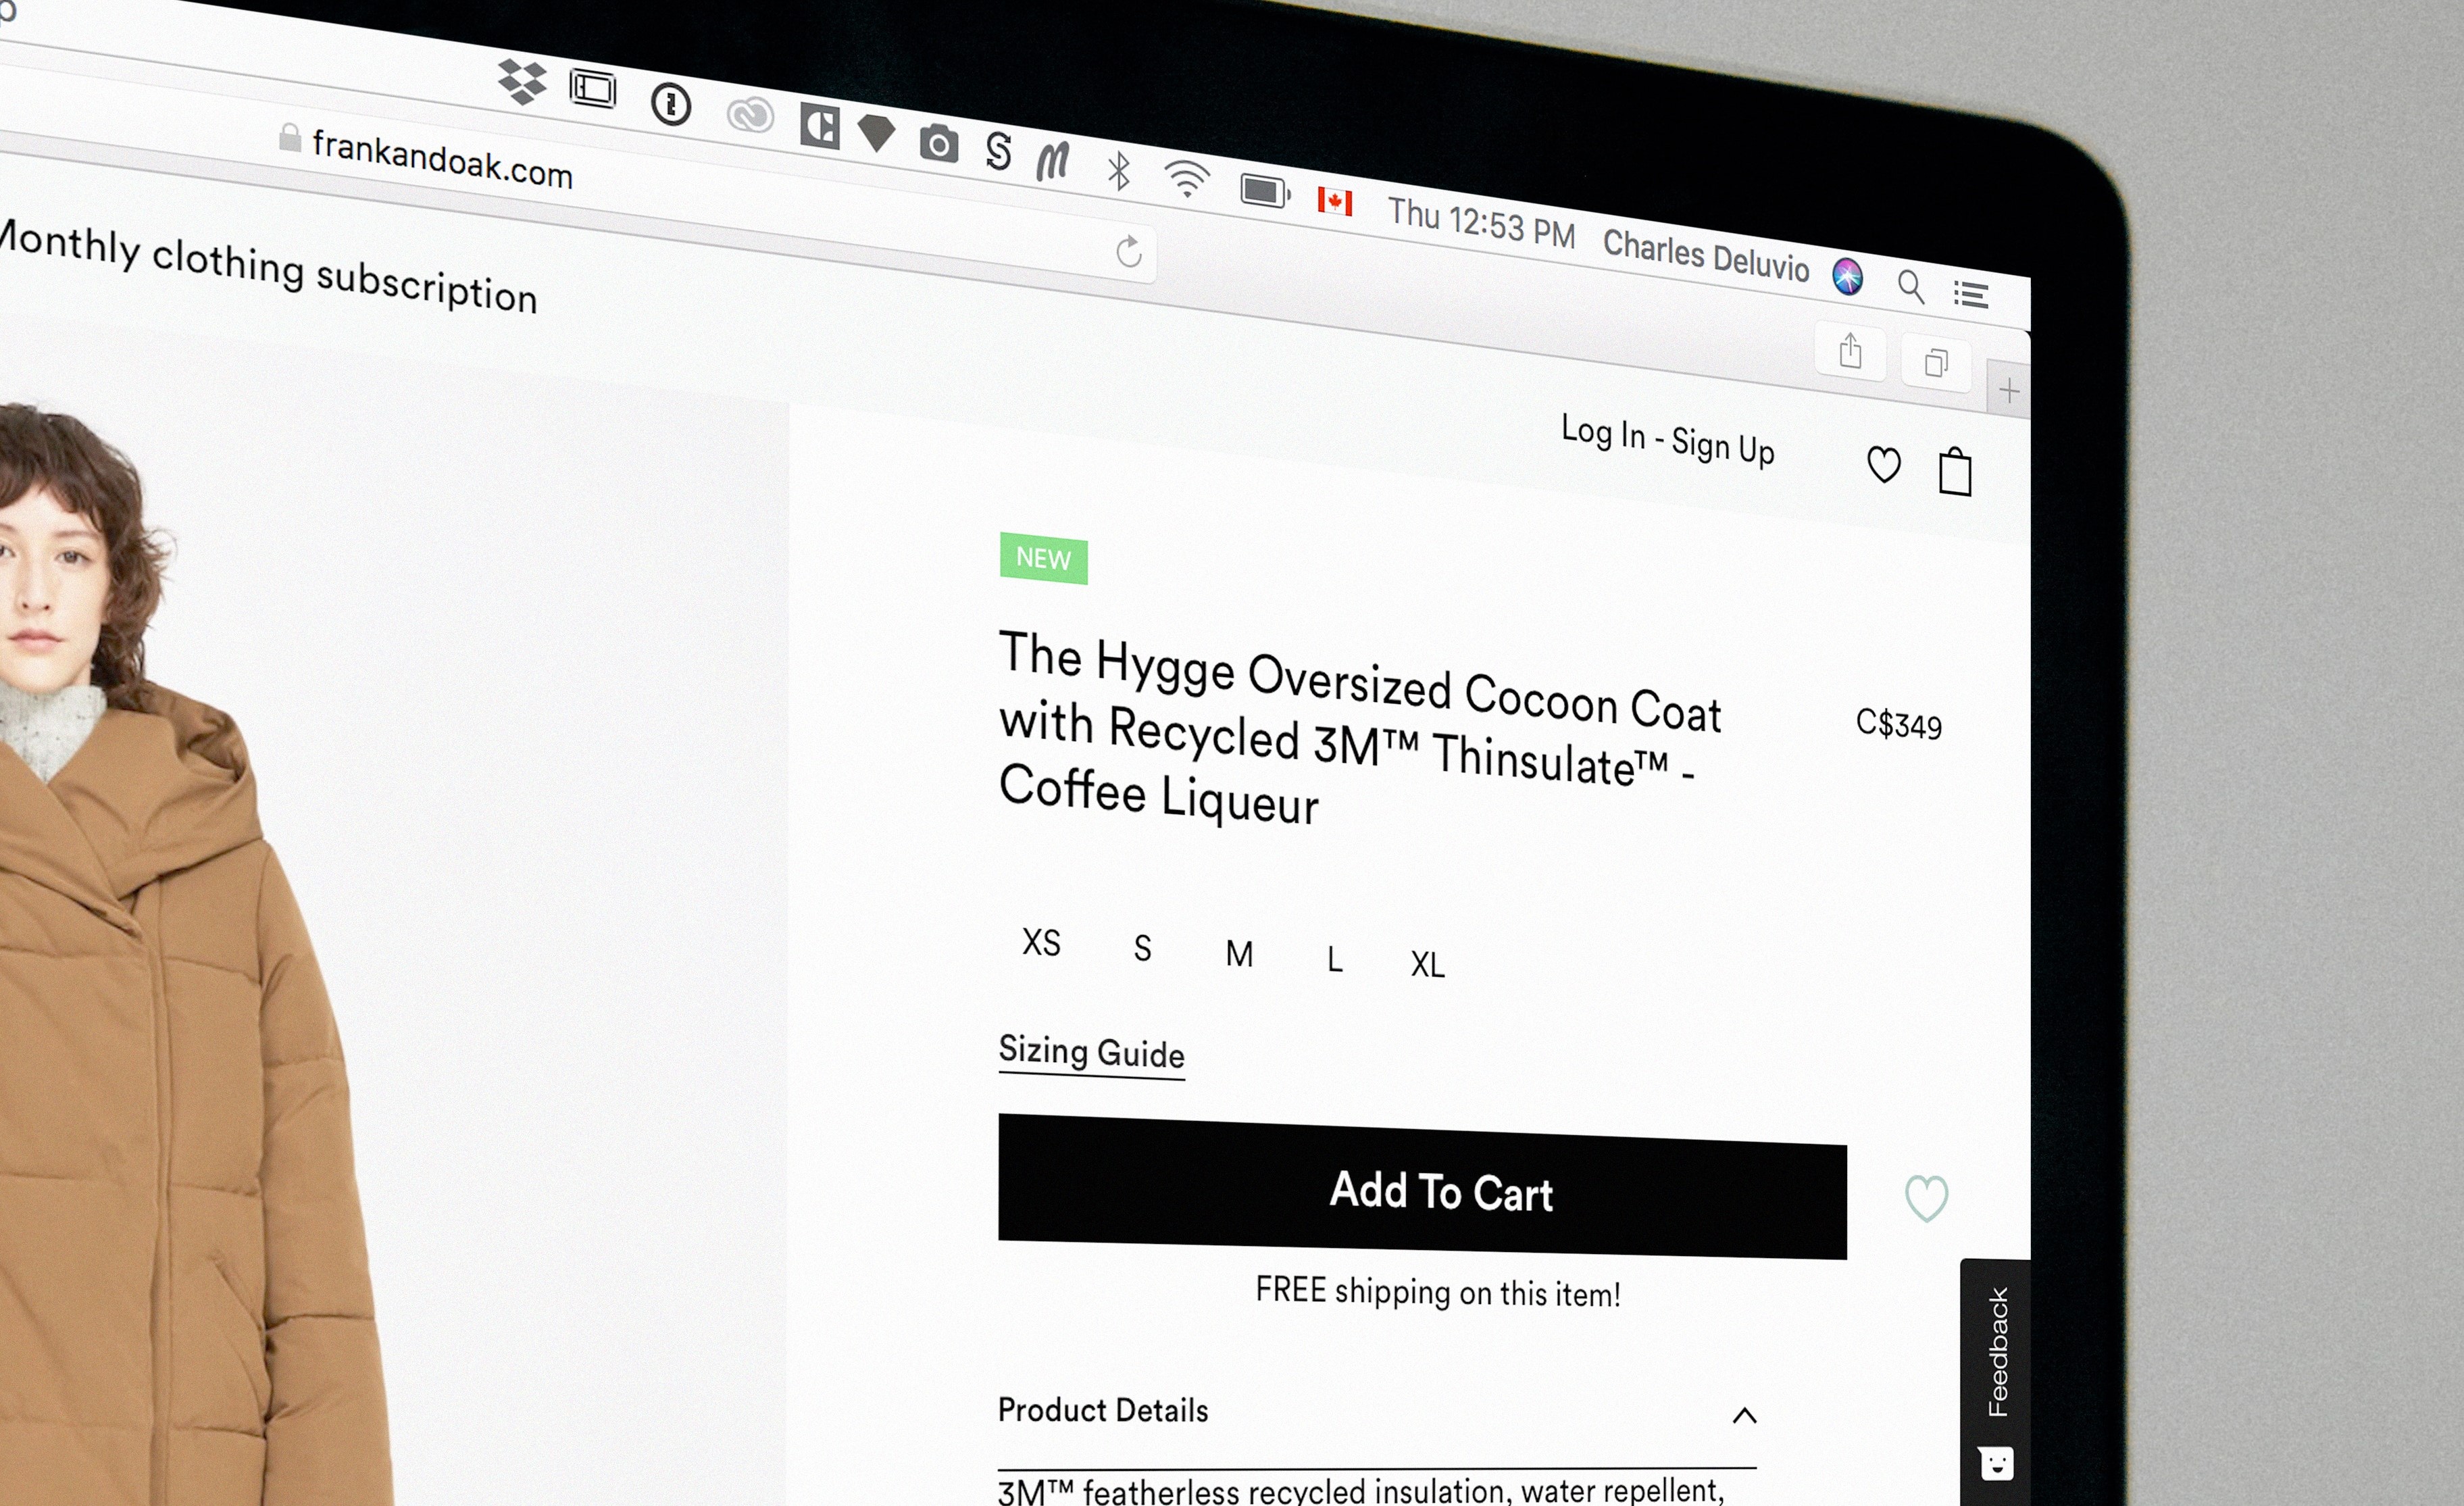The image size is (2464, 1506).
Task: Select size S
Action: click(1142, 948)
